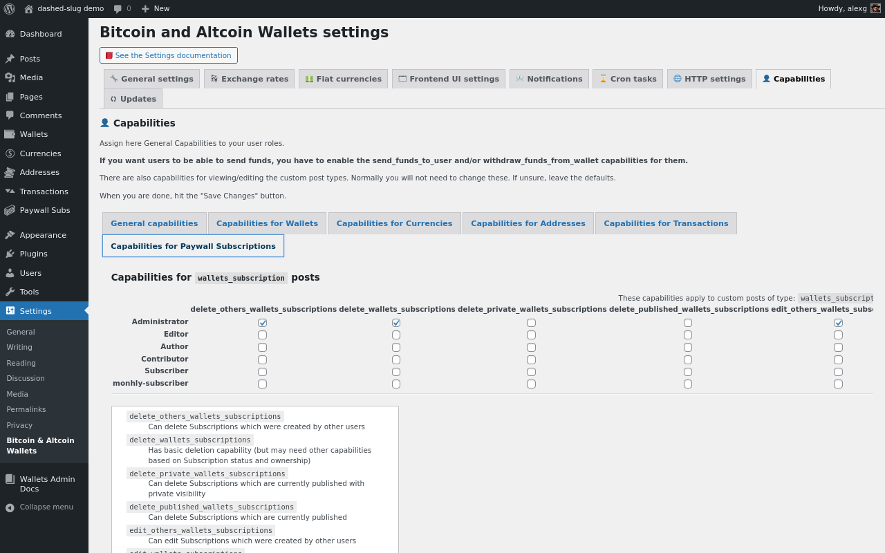This screenshot has width=885, height=553.
Task: Click the Dashboard gauge icon in sidebar
Action: (x=10, y=34)
